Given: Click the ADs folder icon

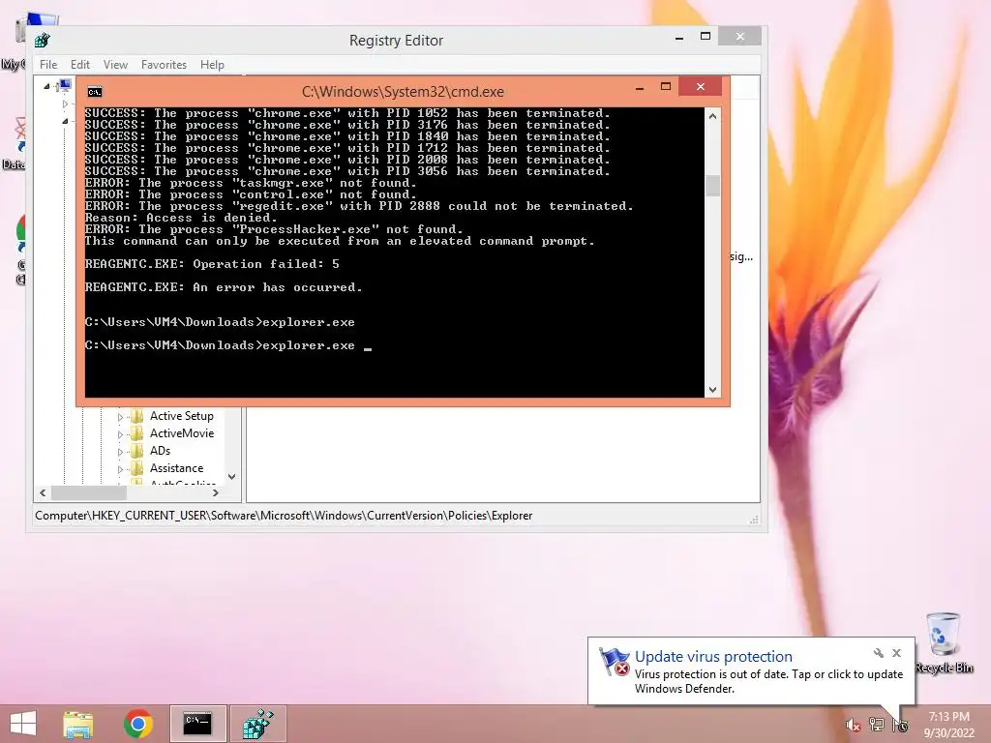Looking at the screenshot, I should coord(137,451).
